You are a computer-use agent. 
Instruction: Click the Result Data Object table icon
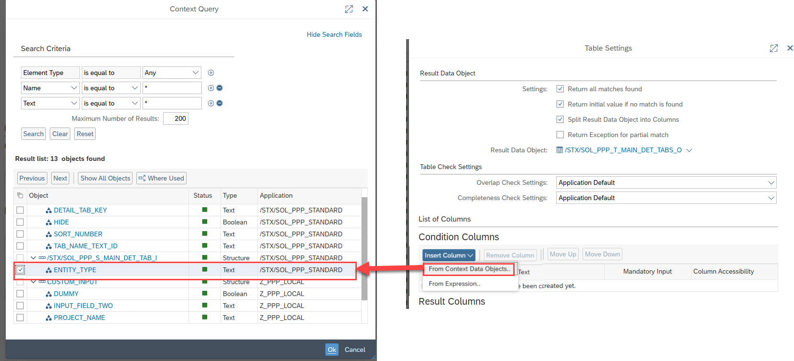[560, 150]
